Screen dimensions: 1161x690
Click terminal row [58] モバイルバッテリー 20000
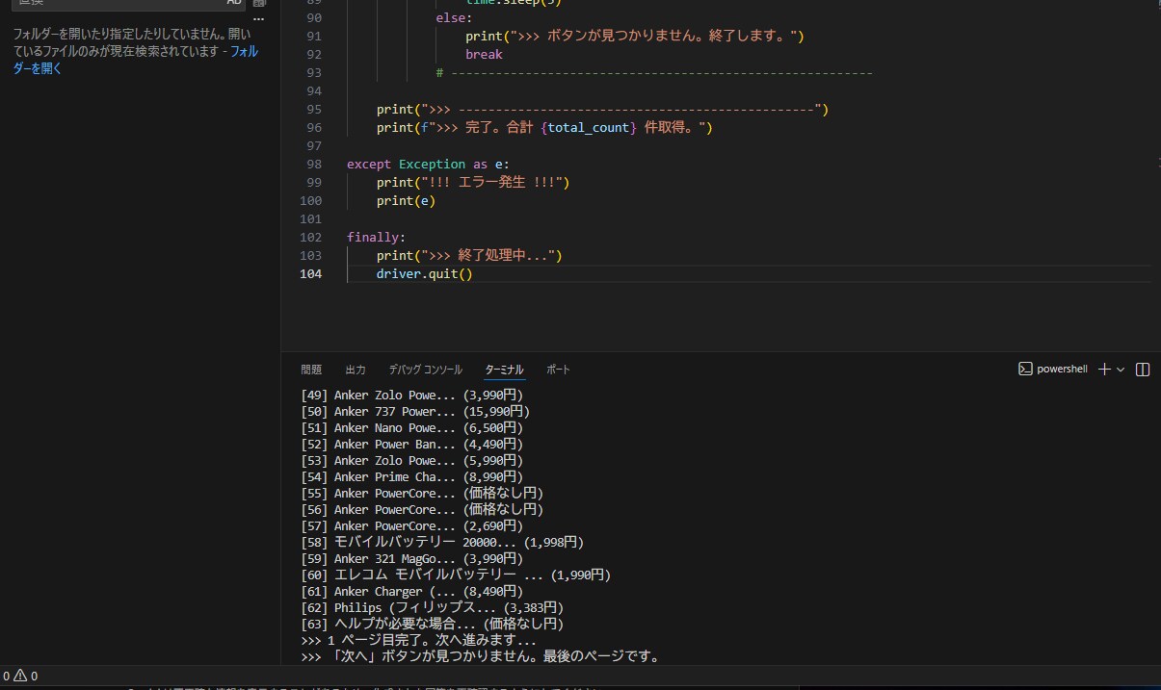coord(442,543)
